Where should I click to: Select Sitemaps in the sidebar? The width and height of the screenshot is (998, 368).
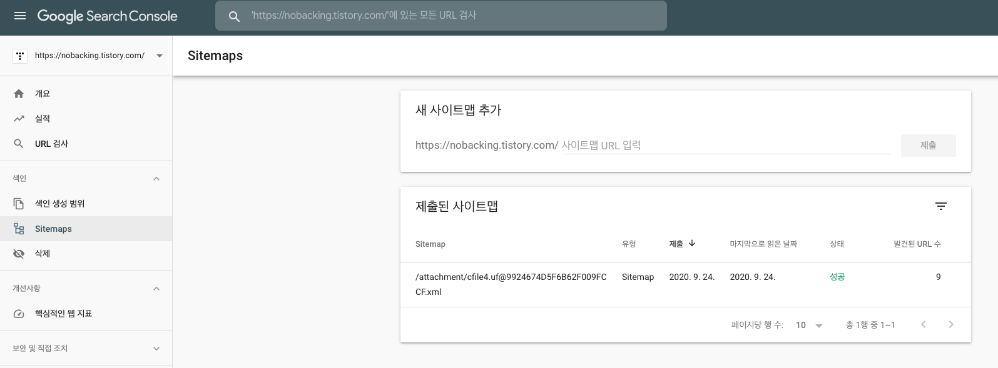pos(86,229)
